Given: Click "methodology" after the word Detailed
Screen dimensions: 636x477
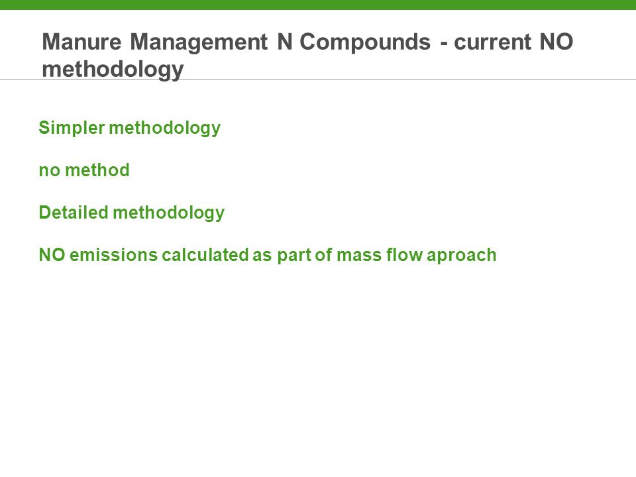Looking at the screenshot, I should coord(168,213).
